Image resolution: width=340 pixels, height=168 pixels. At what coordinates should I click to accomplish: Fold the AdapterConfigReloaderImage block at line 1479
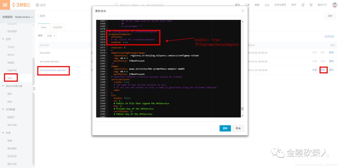tap(107, 53)
